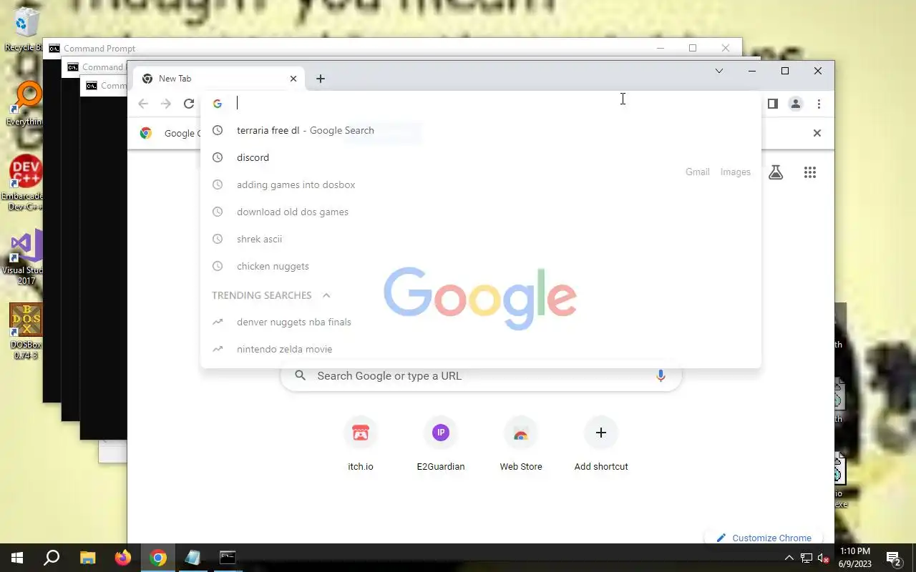Screen dimensions: 916x572
Task: Select the 'terraria free dl' suggestion
Action: [481, 130]
